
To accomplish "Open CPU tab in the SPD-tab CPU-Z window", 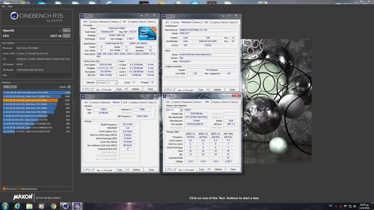I will pyautogui.click(x=168, y=102).
